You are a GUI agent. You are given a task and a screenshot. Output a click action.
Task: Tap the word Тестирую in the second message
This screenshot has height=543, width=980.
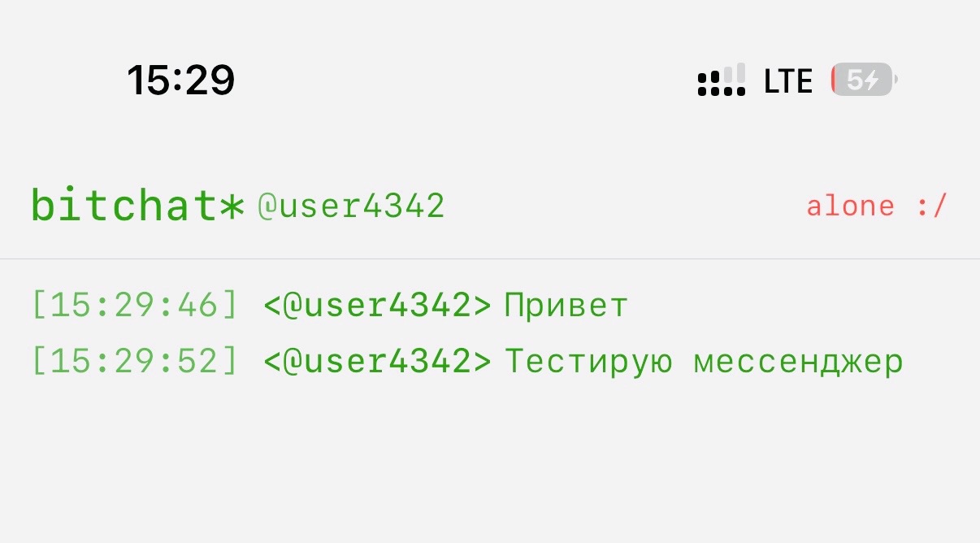click(x=589, y=362)
